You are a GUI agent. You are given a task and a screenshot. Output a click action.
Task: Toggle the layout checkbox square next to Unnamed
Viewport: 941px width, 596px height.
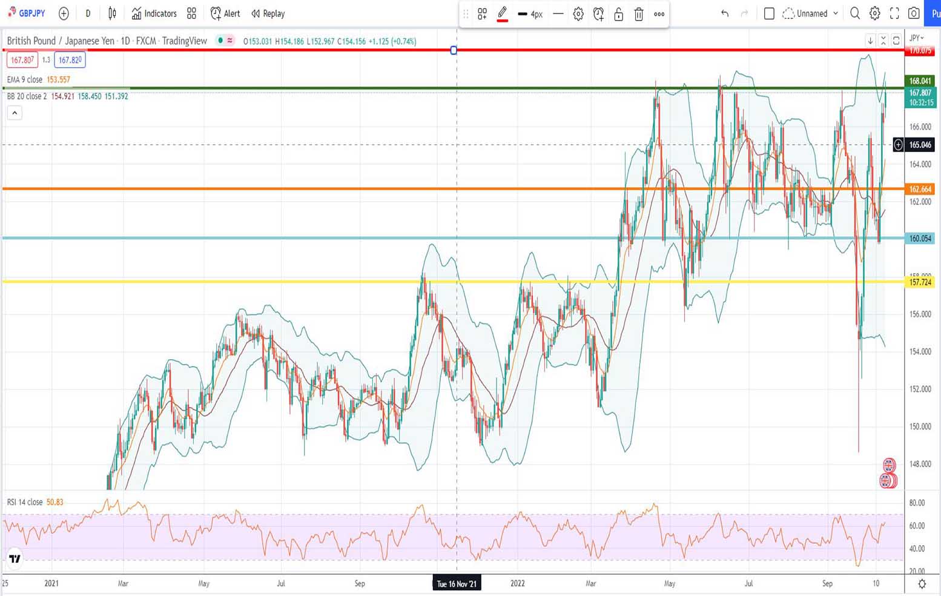tap(769, 13)
